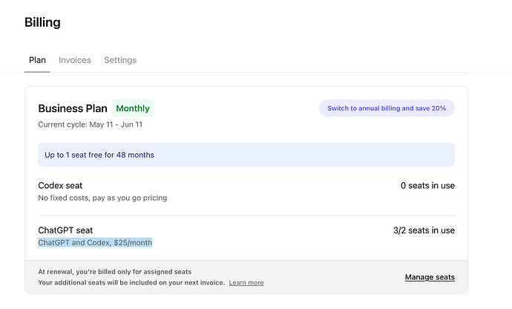Viewport: 512px width, 309px height.
Task: Click the ChatGPT seat label
Action: click(x=65, y=230)
